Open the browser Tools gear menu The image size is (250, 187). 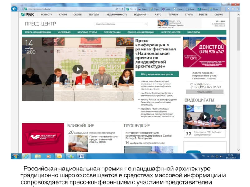coord(237,9)
